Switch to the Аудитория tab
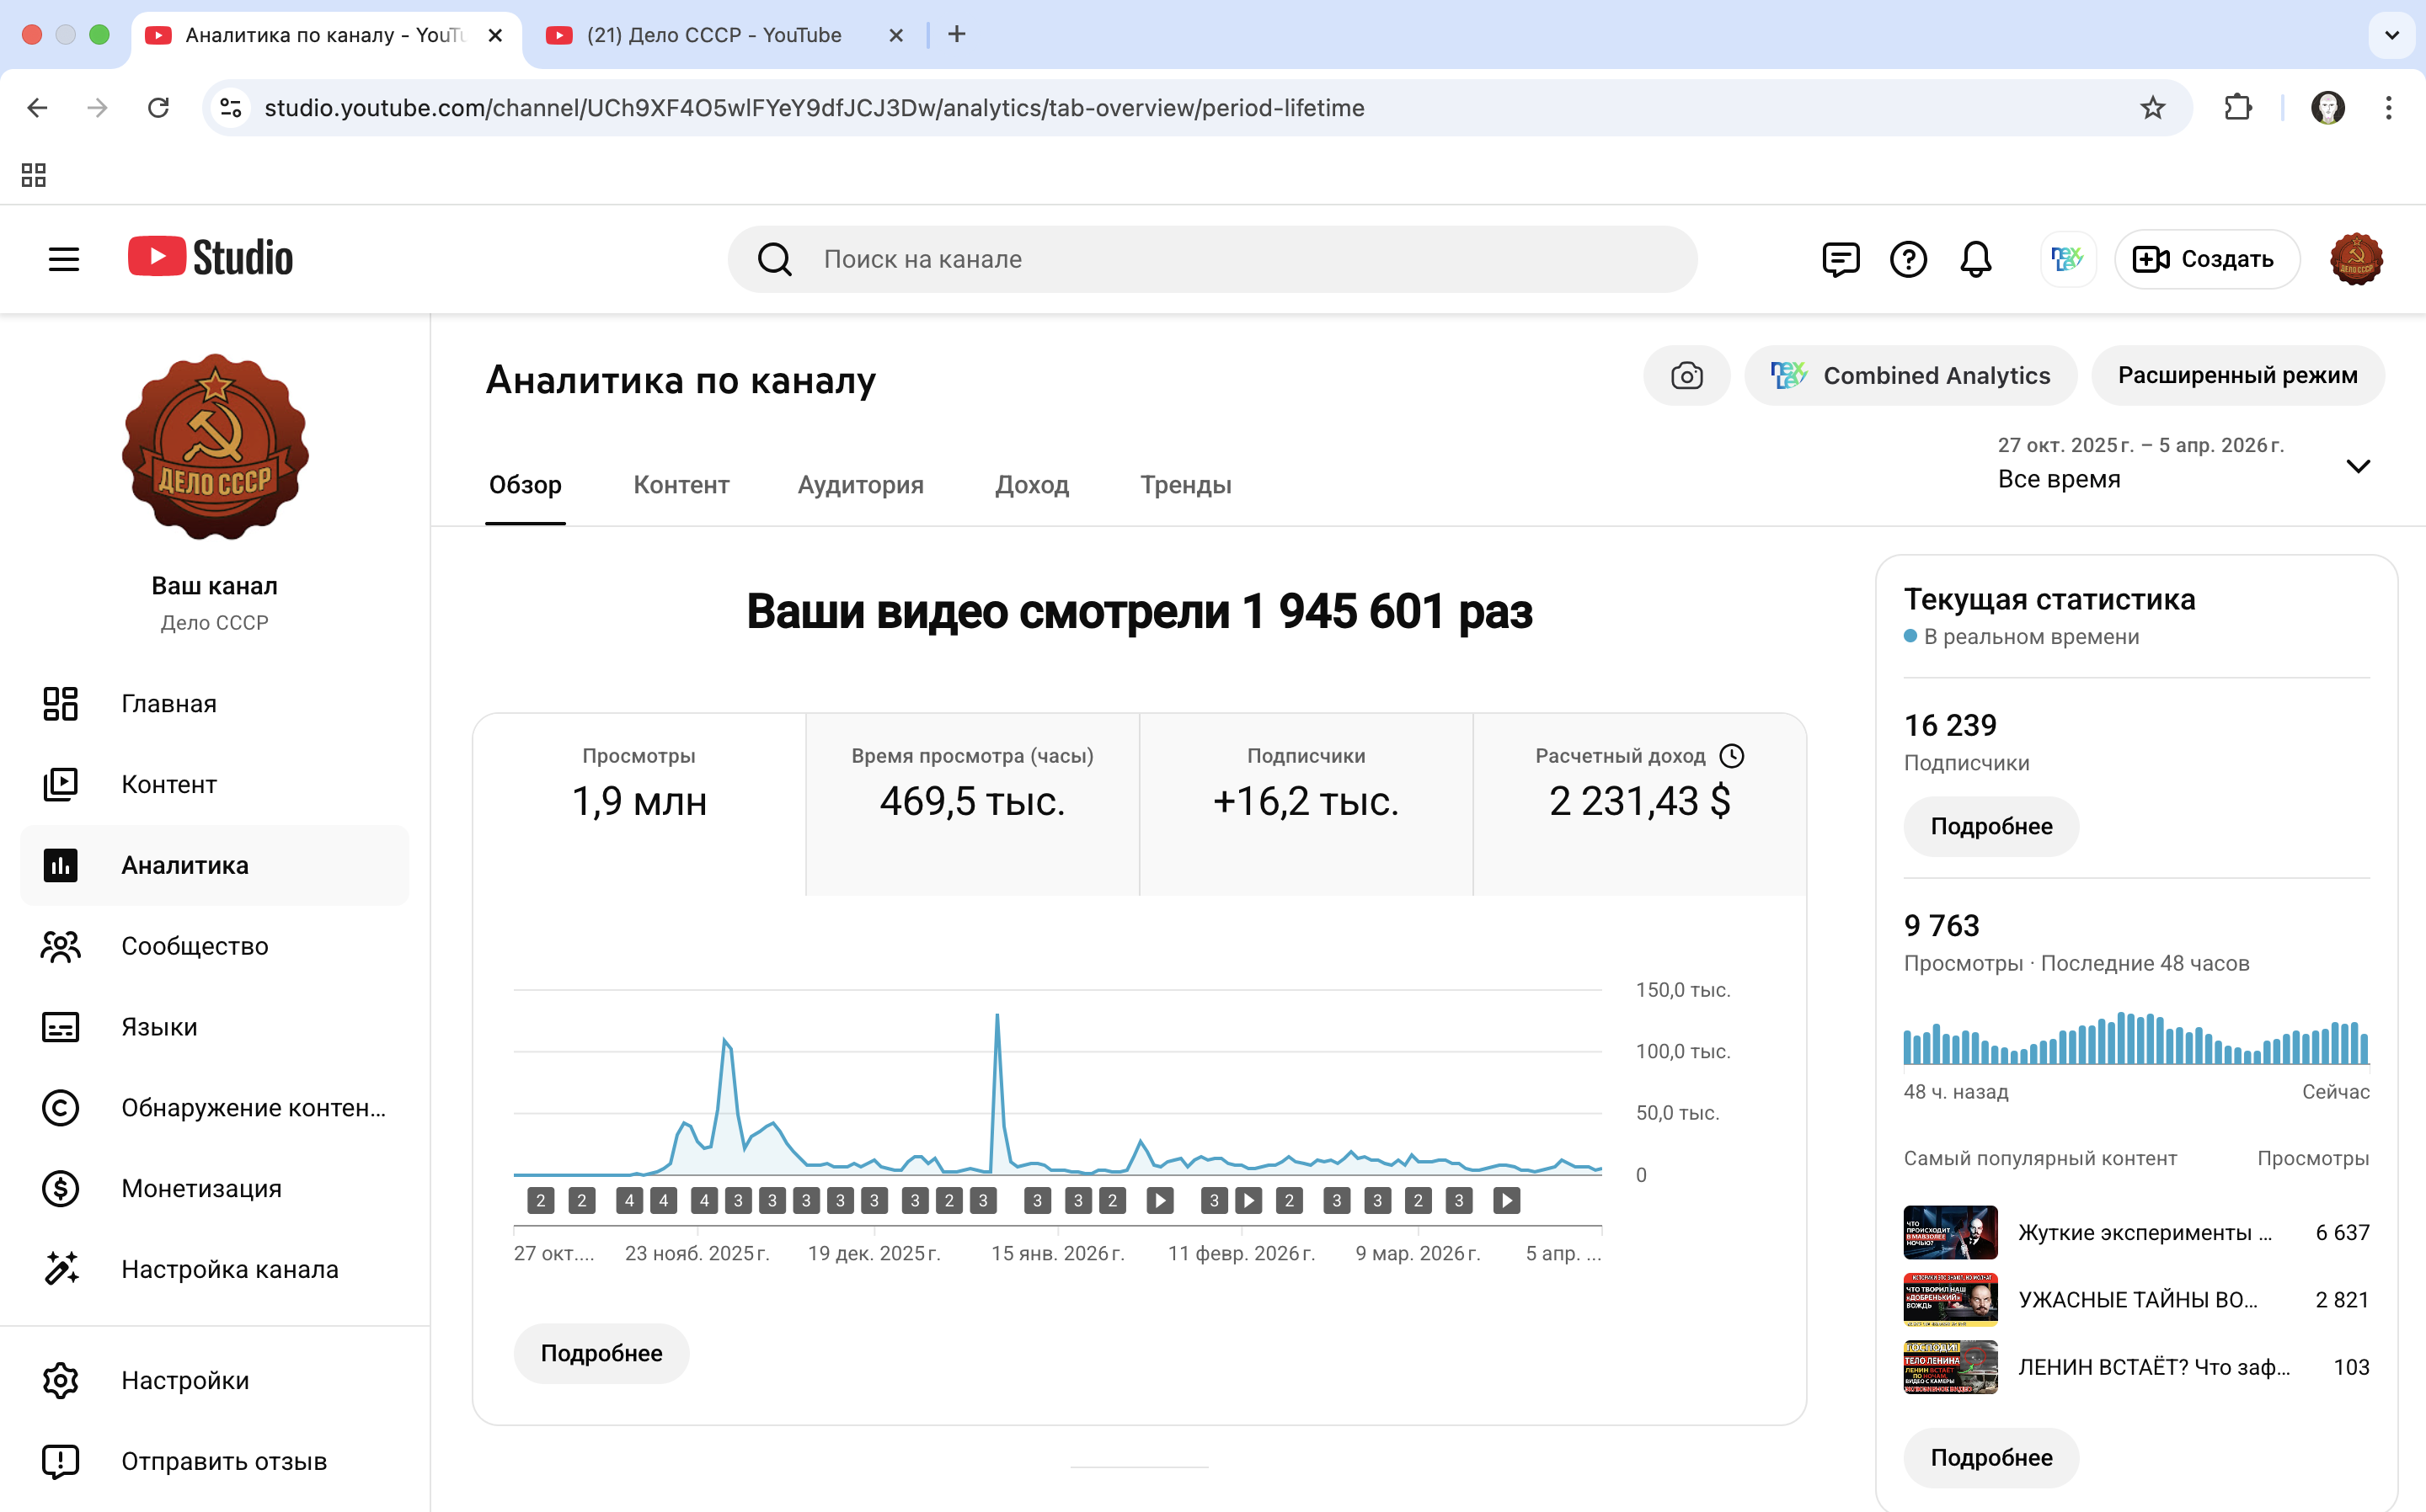2426x1512 pixels. [860, 485]
